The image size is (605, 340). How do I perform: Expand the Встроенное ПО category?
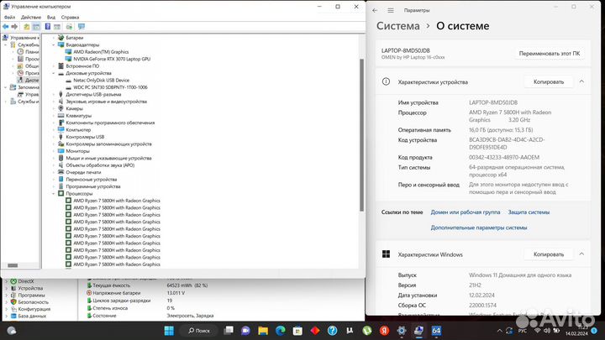[x=54, y=66]
